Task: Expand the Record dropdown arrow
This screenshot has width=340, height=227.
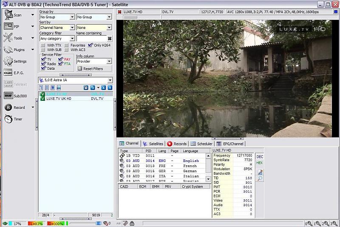Action: click(33, 107)
